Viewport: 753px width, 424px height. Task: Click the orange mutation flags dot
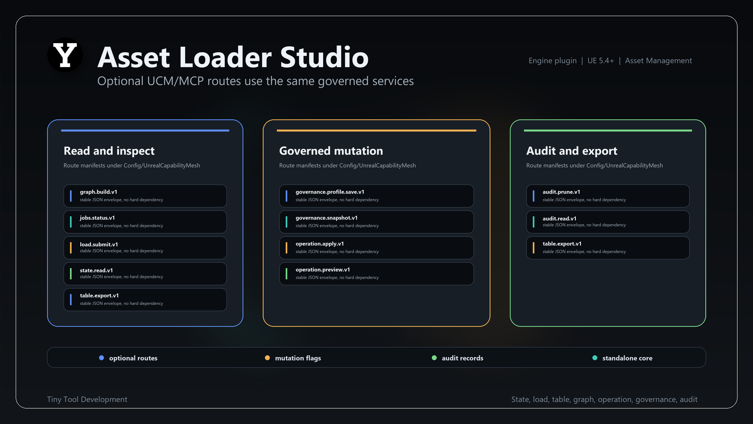[267, 358]
